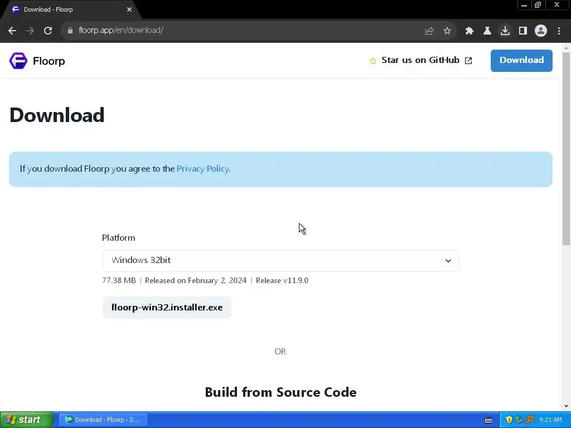Click the magnifier tray icon
Screen dimensions: 571x428
pyautogui.click(x=530, y=420)
